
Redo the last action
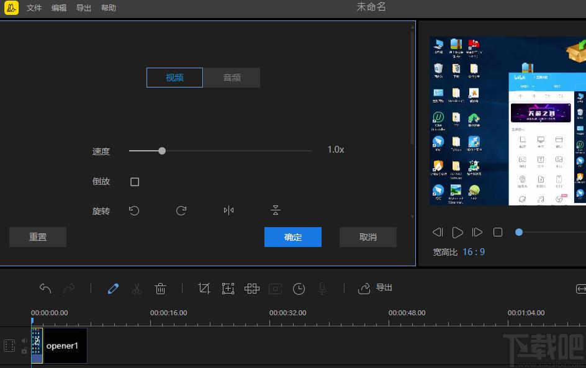coord(69,289)
